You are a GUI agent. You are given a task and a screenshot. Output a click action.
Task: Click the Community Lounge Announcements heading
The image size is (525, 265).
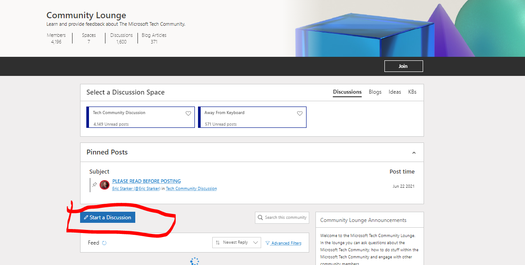click(x=363, y=220)
